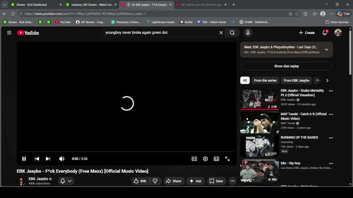Select the From EBK Jaaybo chip
The width and height of the screenshot is (353, 198).
click(x=296, y=80)
